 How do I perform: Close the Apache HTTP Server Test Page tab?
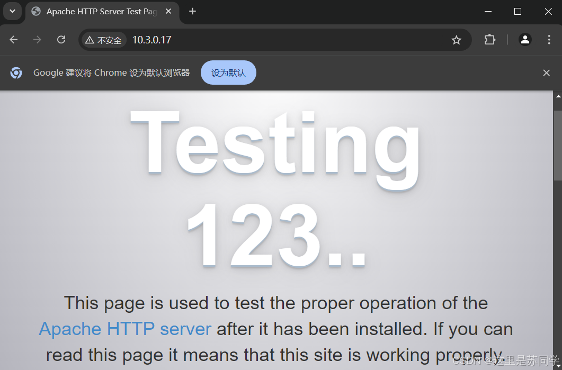click(168, 12)
